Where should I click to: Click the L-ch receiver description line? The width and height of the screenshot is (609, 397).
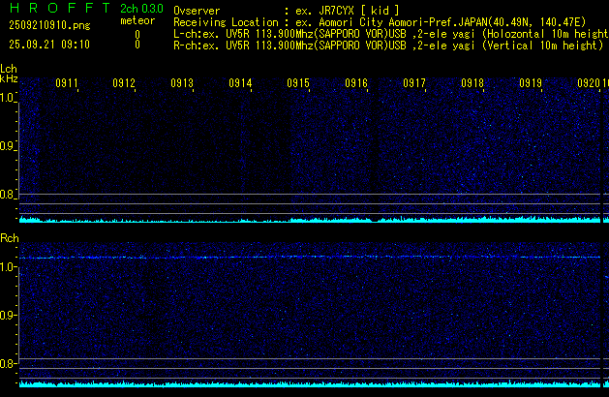tap(387, 33)
